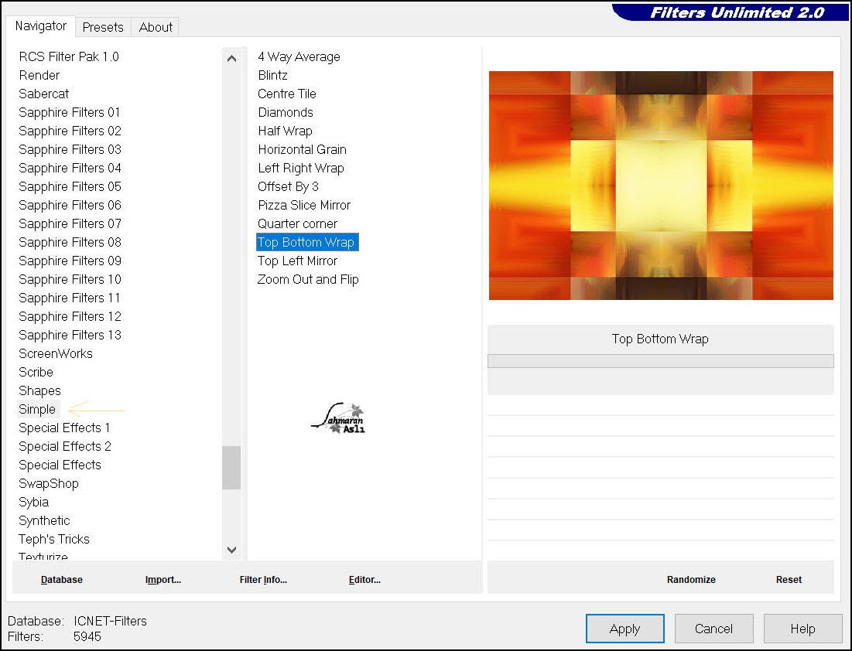852x651 pixels.
Task: Apply the Top Bottom Wrap filter
Action: [x=624, y=629]
